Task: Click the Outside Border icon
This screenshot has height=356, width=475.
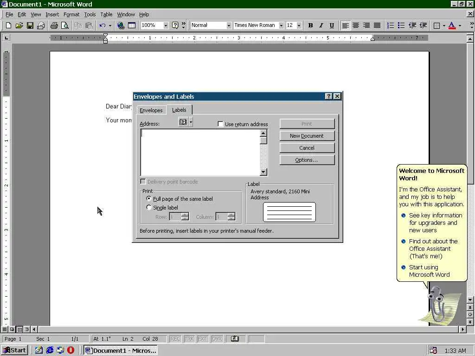Action: (436, 25)
